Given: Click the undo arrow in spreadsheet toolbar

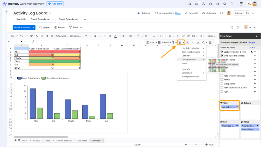Looking at the screenshot, I should coord(21,36).
